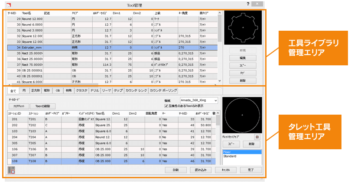
Task: Click the round turret tool preview thumbnail
Action: 242,115
